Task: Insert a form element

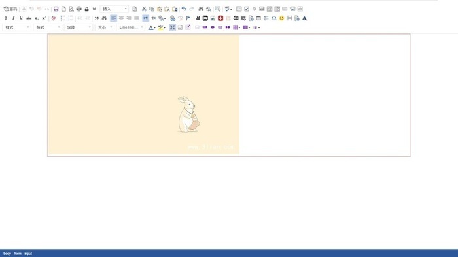Action: (x=239, y=9)
